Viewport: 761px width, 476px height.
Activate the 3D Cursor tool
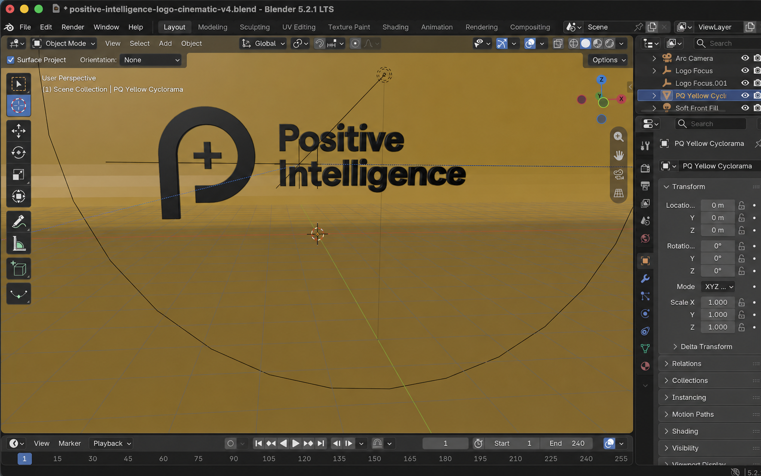19,106
